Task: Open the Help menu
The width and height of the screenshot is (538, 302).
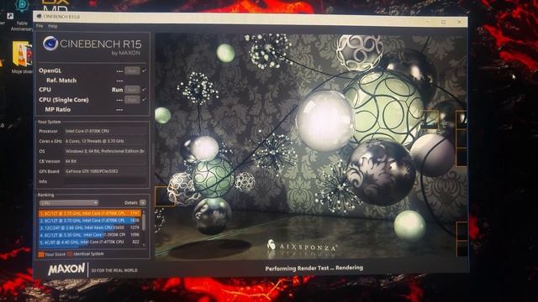Action: click(x=52, y=26)
